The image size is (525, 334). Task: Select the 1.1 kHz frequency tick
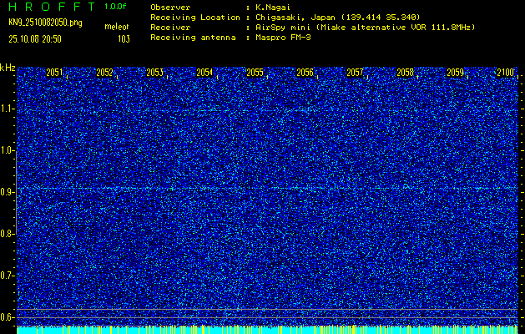pos(8,109)
